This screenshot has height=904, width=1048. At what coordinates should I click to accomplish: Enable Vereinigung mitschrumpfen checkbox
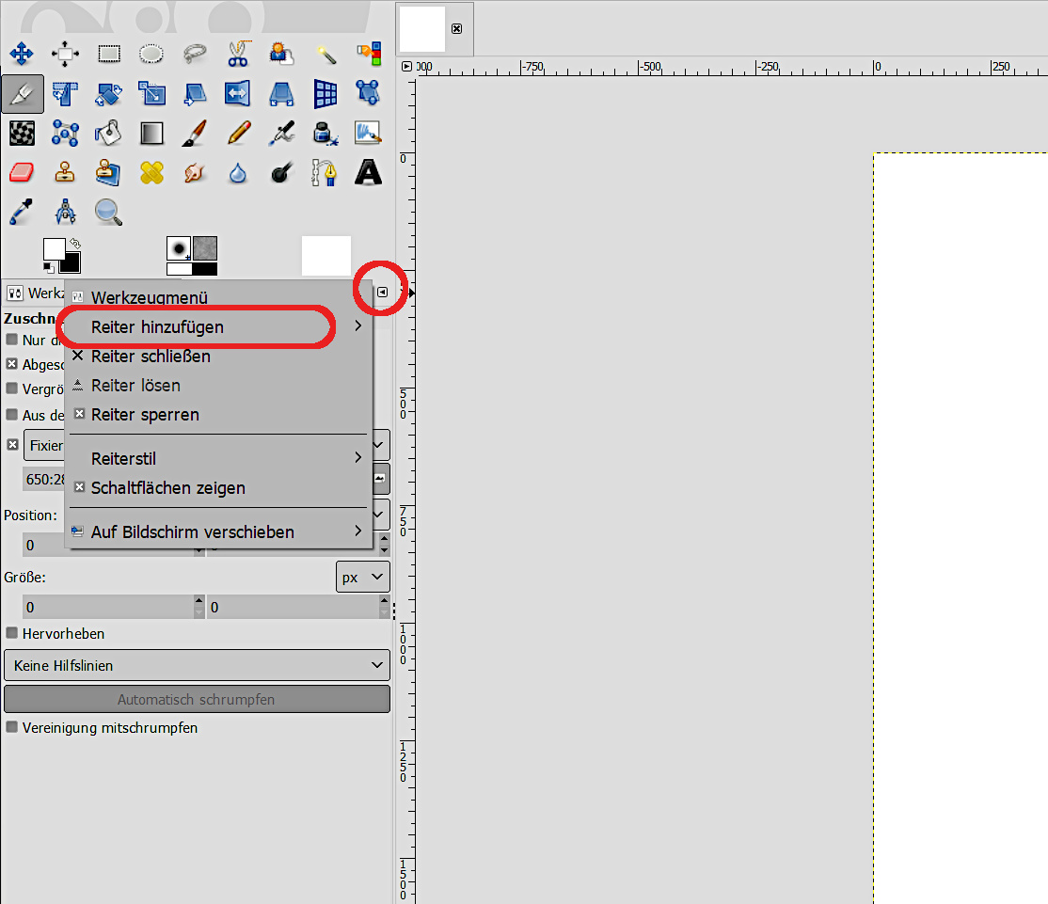point(12,727)
